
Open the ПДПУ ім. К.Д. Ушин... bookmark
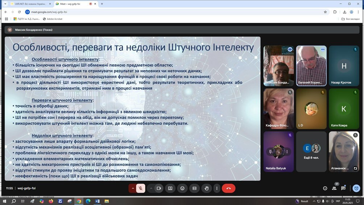27,19
